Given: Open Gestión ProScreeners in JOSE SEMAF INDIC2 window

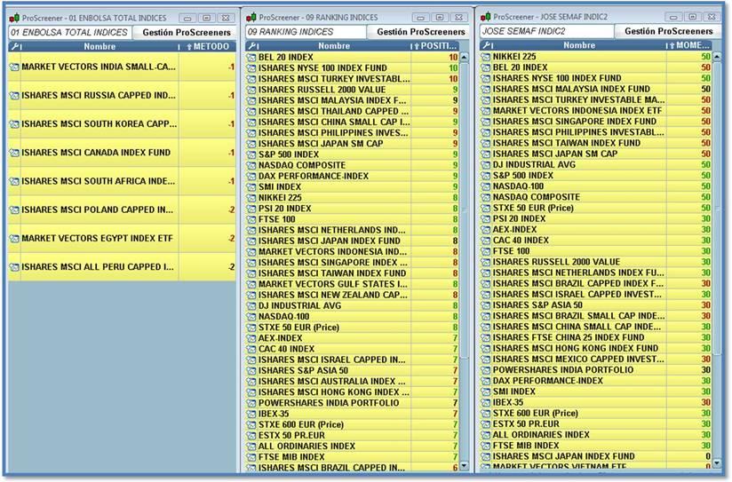Looking at the screenshot, I should click(669, 31).
